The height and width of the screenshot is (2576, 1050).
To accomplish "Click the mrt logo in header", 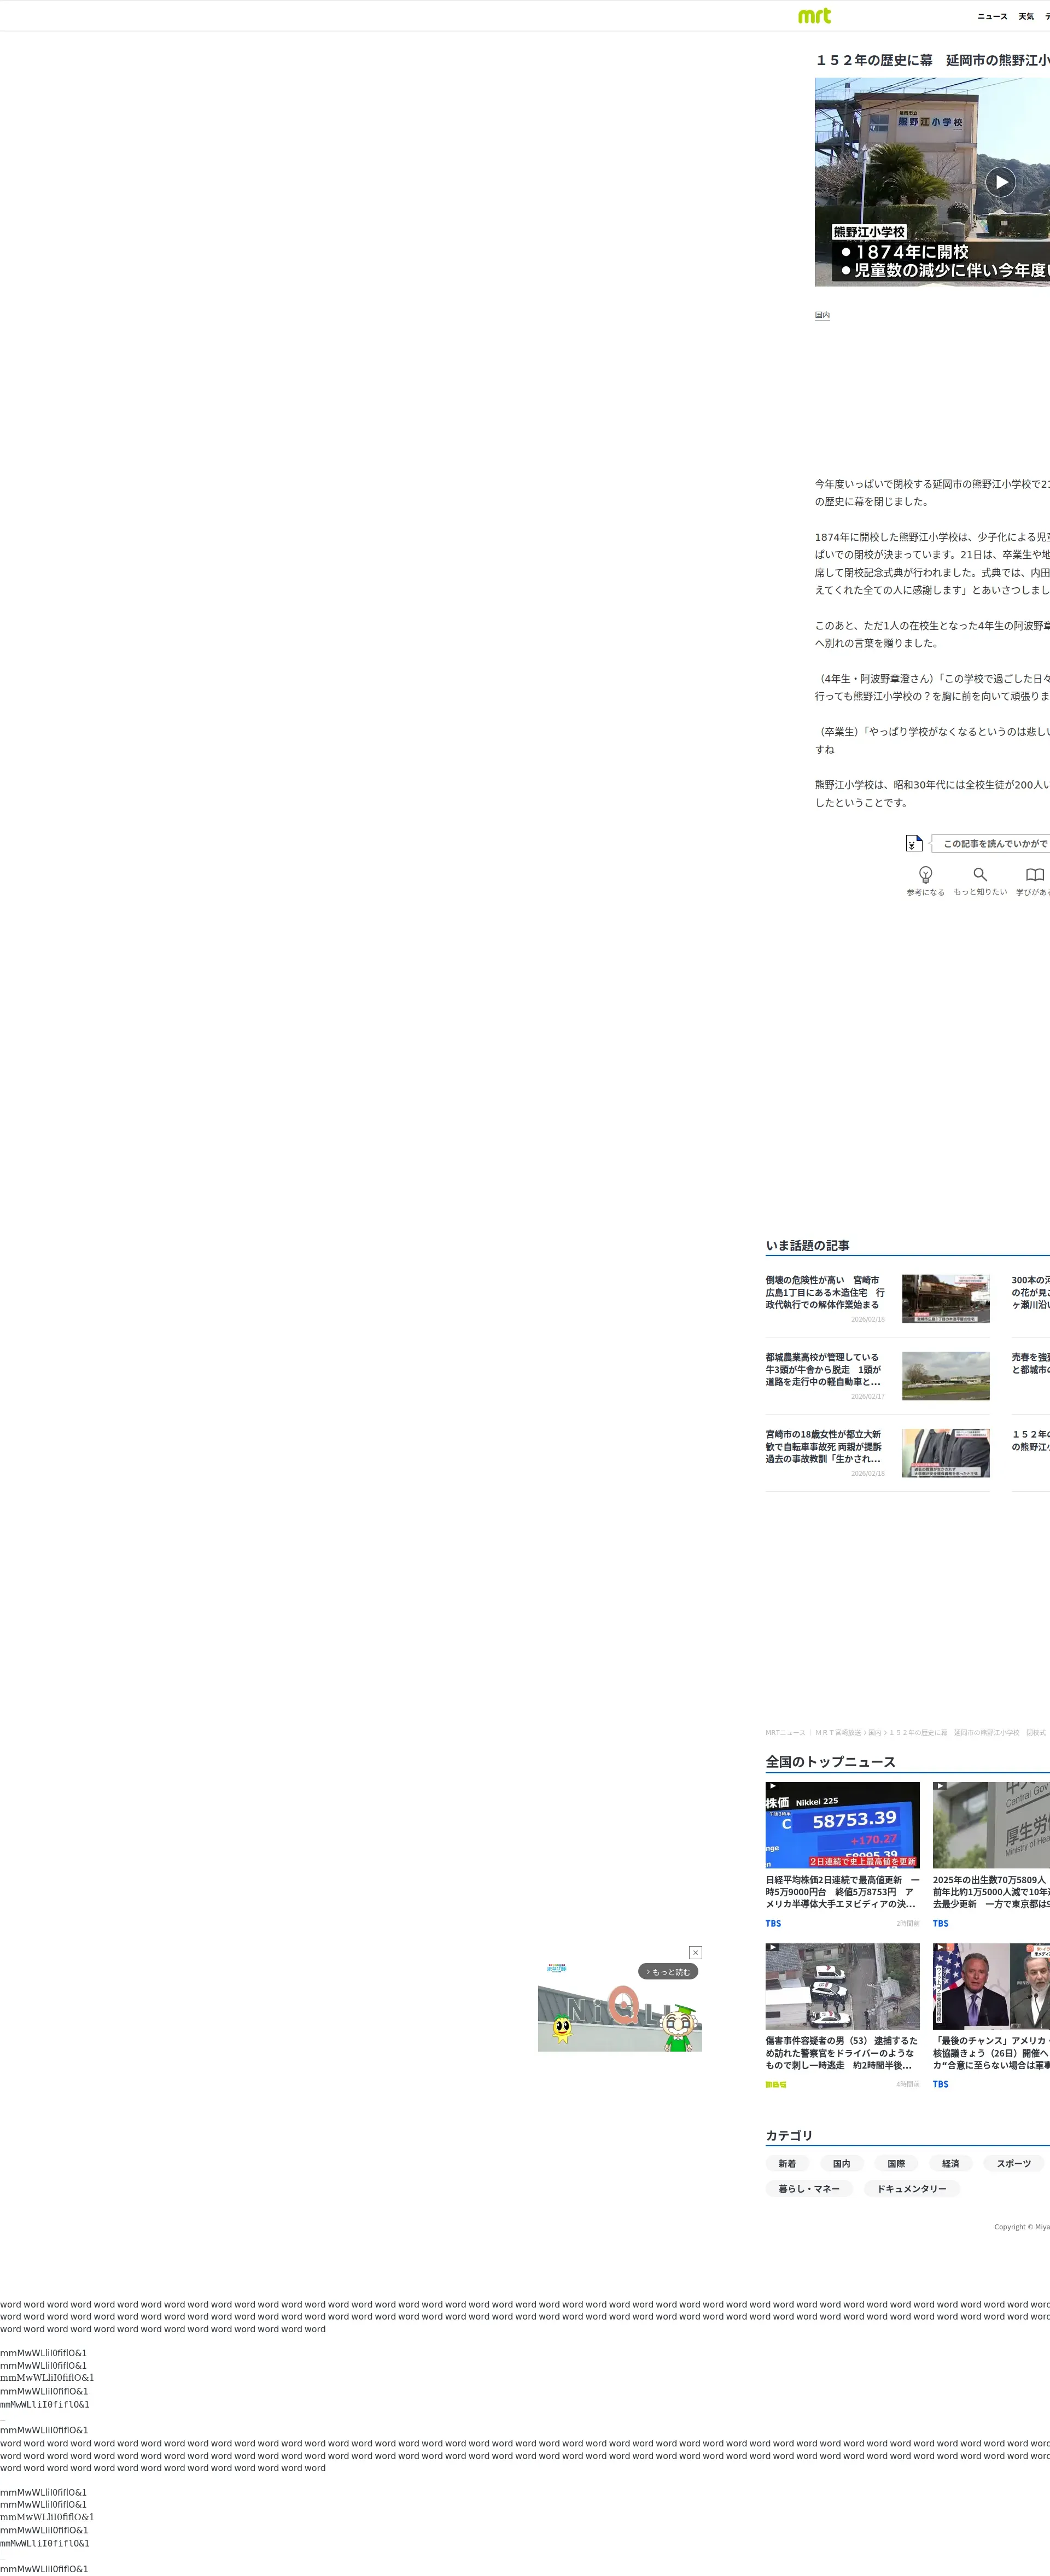I will click(x=814, y=15).
